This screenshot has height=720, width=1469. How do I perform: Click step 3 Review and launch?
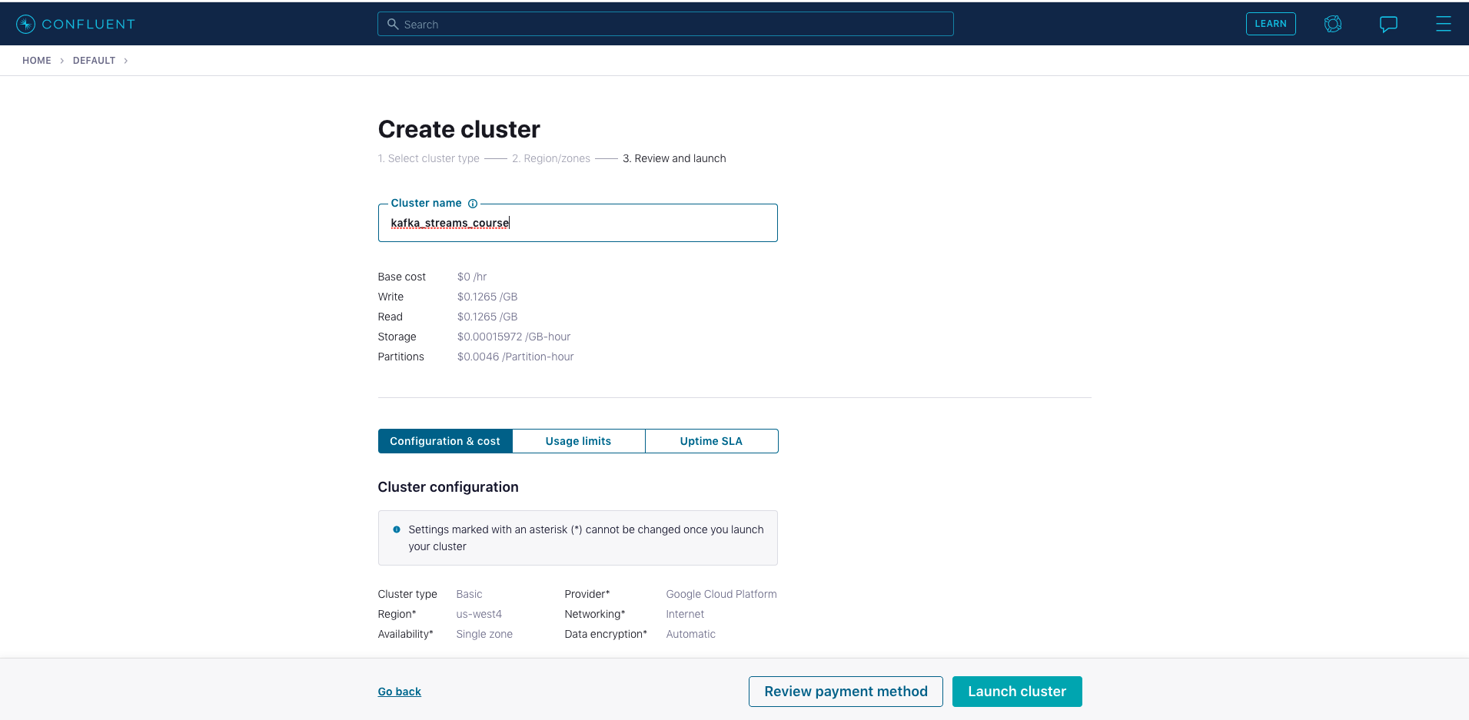click(x=674, y=158)
